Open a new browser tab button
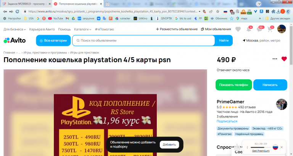This screenshot has width=293, height=156. click(x=107, y=4)
